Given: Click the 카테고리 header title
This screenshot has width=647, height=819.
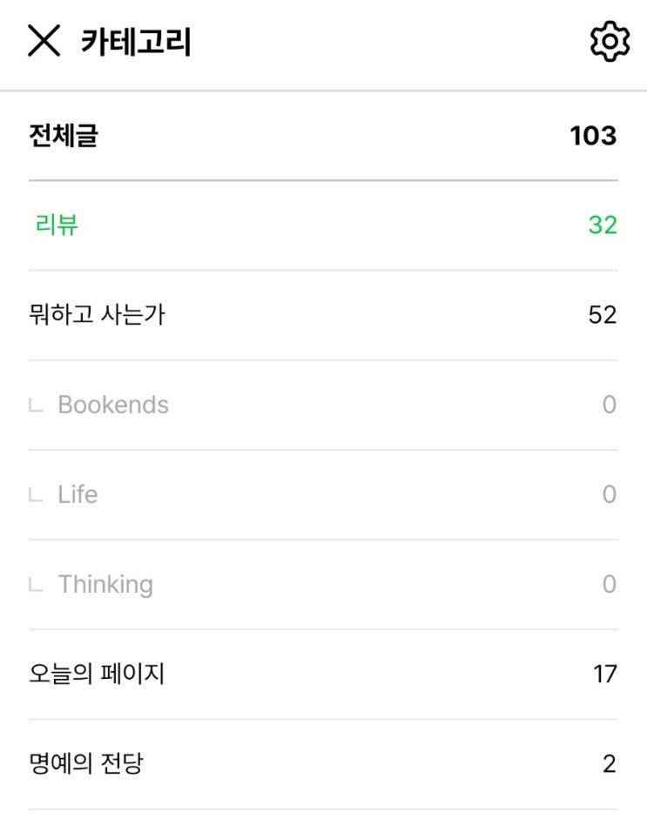Looking at the screenshot, I should [136, 42].
